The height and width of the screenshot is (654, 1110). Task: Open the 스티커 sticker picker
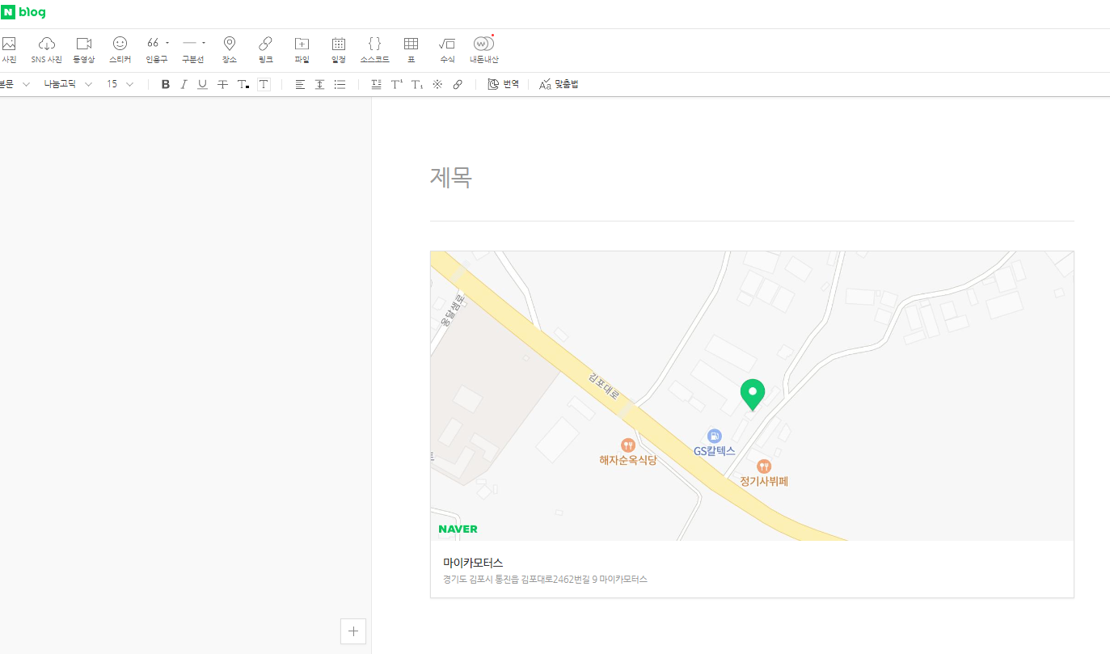tap(120, 49)
